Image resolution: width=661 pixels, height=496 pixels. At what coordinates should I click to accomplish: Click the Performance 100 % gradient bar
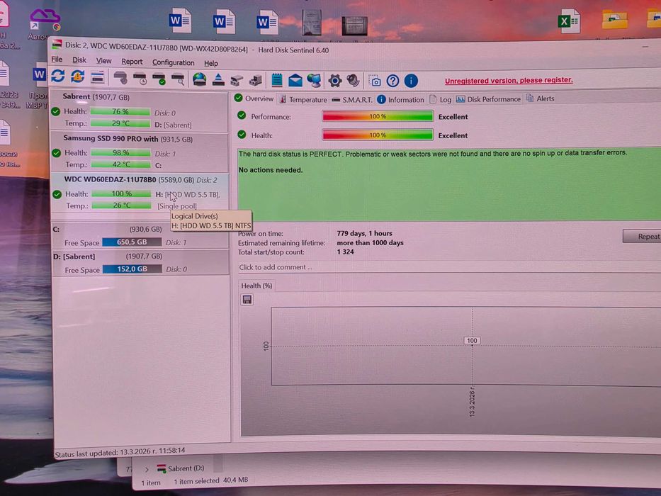coord(378,116)
